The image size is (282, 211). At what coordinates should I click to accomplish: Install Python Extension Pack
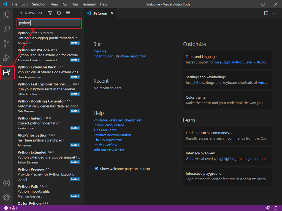point(75,77)
